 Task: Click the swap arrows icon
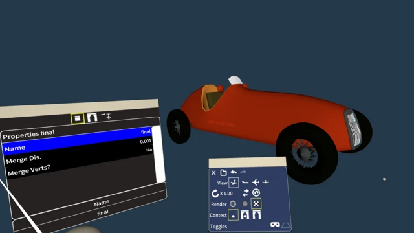pyautogui.click(x=245, y=193)
